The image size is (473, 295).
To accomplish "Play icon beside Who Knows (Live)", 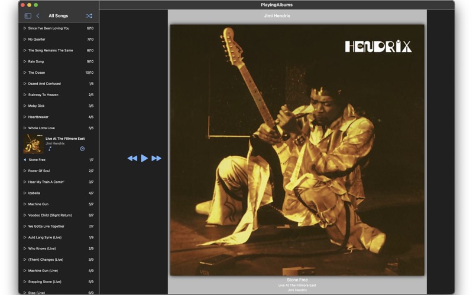I will pos(25,248).
